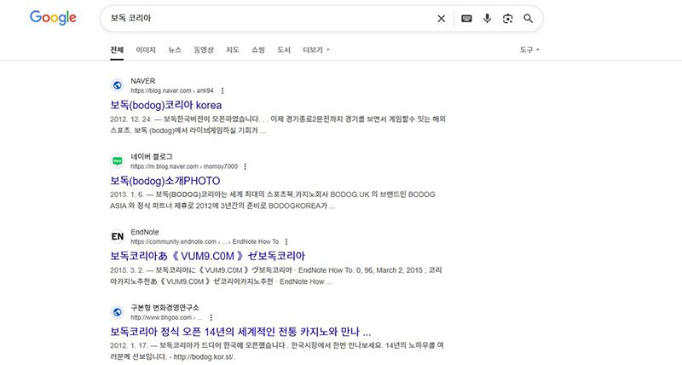Open the 보독(bodog)소개PHOTO result

pyautogui.click(x=165, y=181)
